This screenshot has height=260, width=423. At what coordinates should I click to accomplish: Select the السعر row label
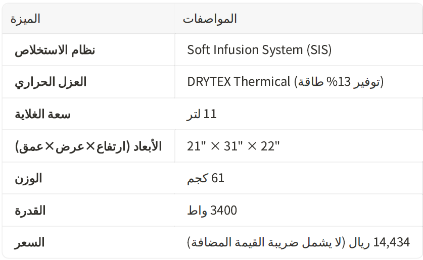(29, 243)
